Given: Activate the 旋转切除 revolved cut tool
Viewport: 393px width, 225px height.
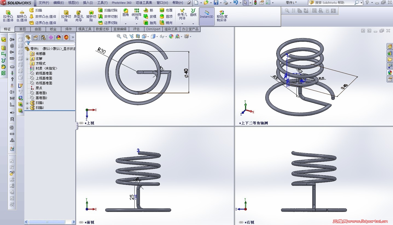Looking at the screenshot, I should coord(91,16).
